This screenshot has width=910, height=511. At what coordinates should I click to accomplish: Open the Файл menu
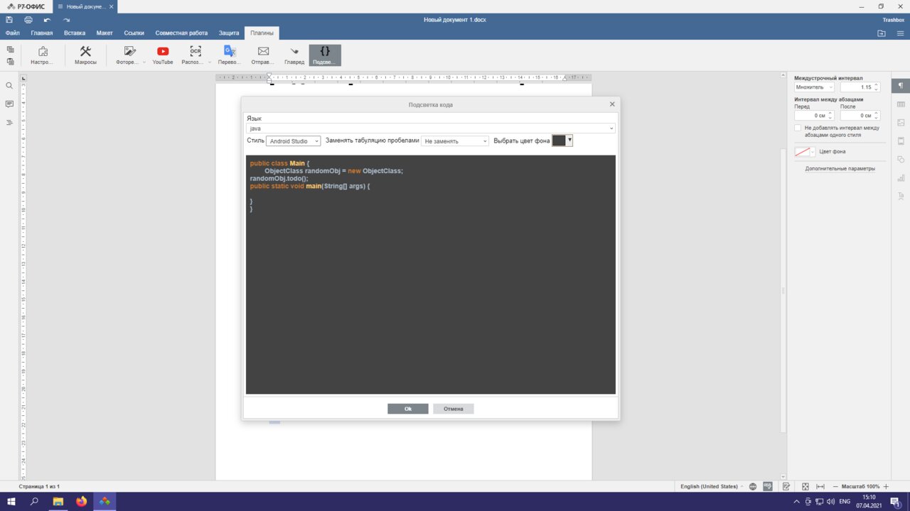[12, 33]
